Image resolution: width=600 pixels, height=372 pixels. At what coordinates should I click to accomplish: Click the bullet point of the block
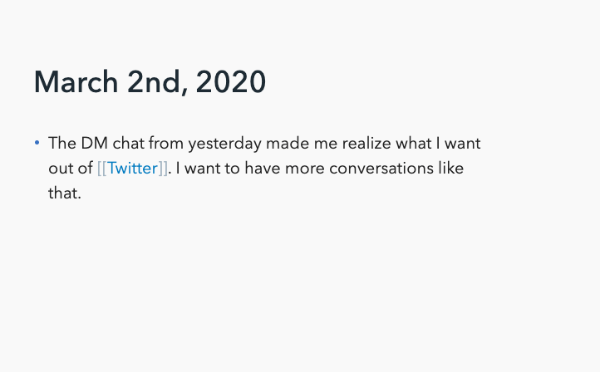point(37,143)
